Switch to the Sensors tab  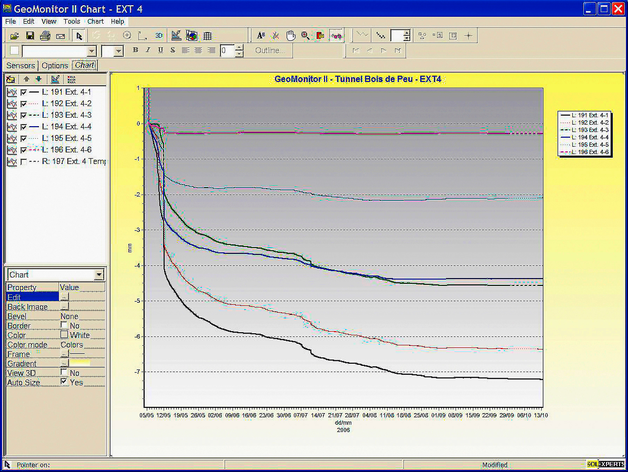pyautogui.click(x=21, y=66)
